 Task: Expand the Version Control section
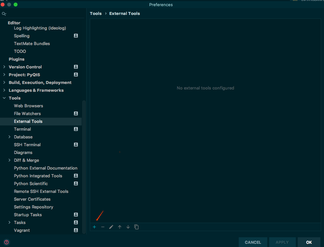click(4, 67)
